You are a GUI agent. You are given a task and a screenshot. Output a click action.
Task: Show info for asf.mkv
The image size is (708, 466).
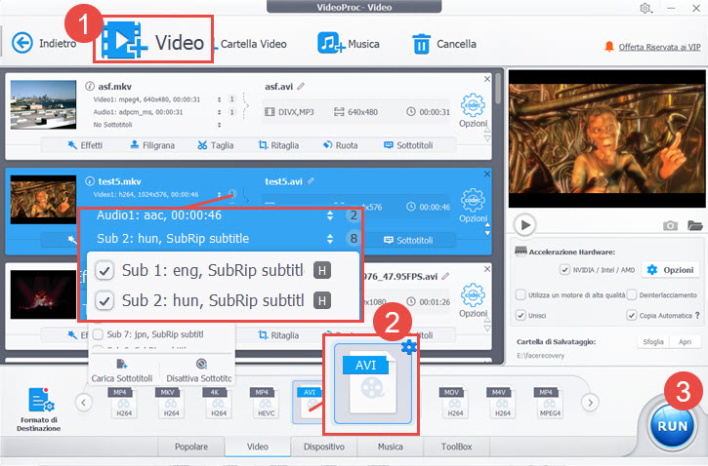click(x=90, y=86)
